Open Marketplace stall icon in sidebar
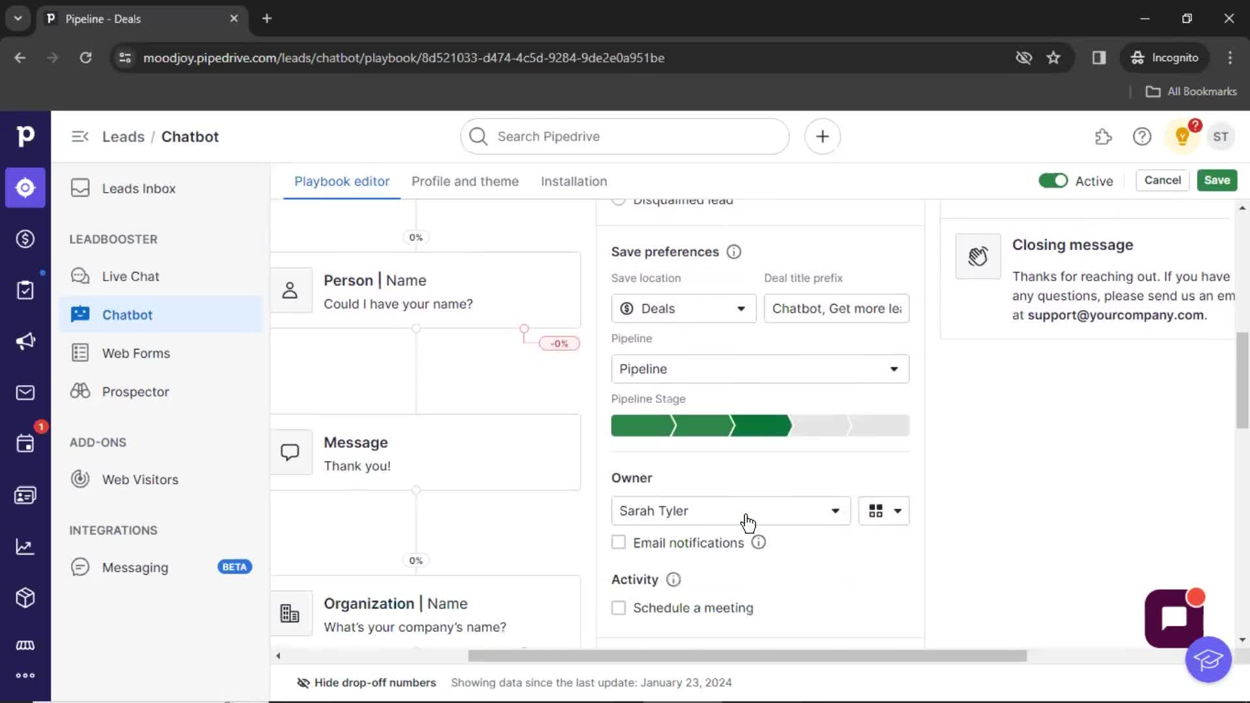 pyautogui.click(x=25, y=645)
